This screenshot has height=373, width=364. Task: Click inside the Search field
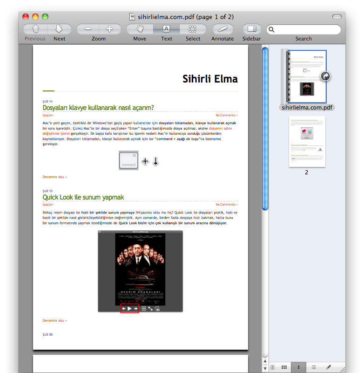click(x=307, y=29)
